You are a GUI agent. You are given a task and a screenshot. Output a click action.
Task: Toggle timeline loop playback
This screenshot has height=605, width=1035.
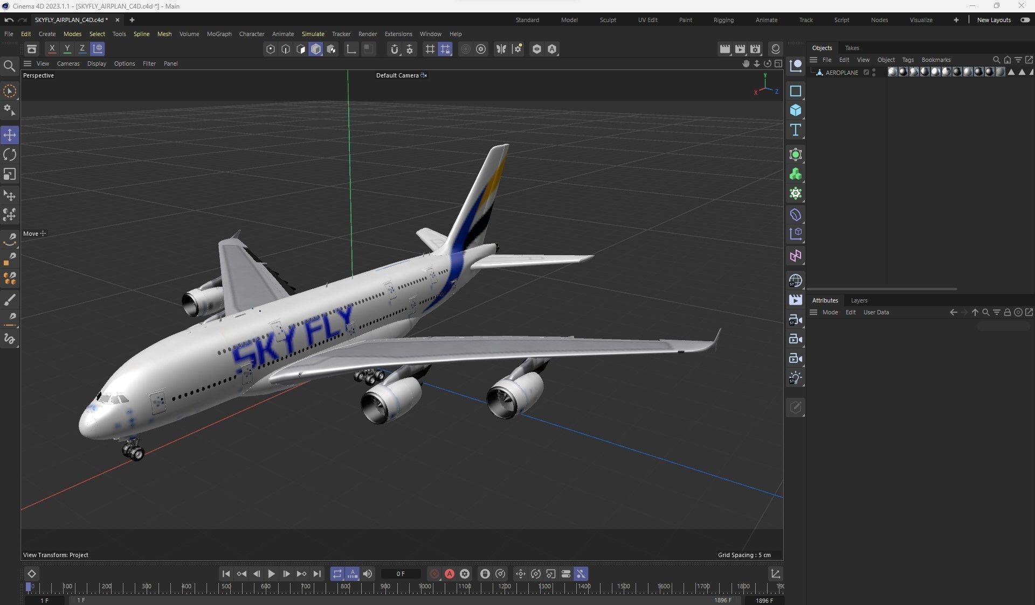(337, 574)
